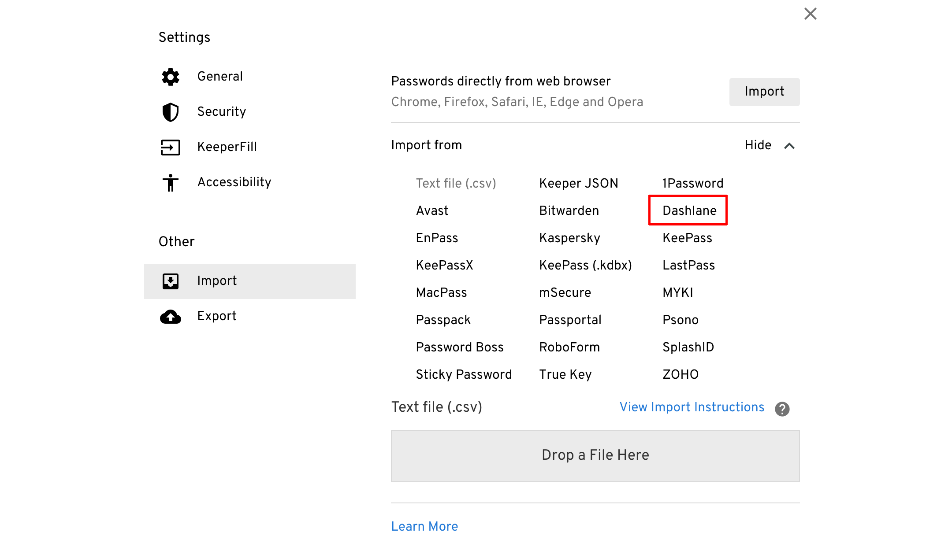Click the Import tray icon in sidebar
Screen dimensions: 952x554
[171, 281]
